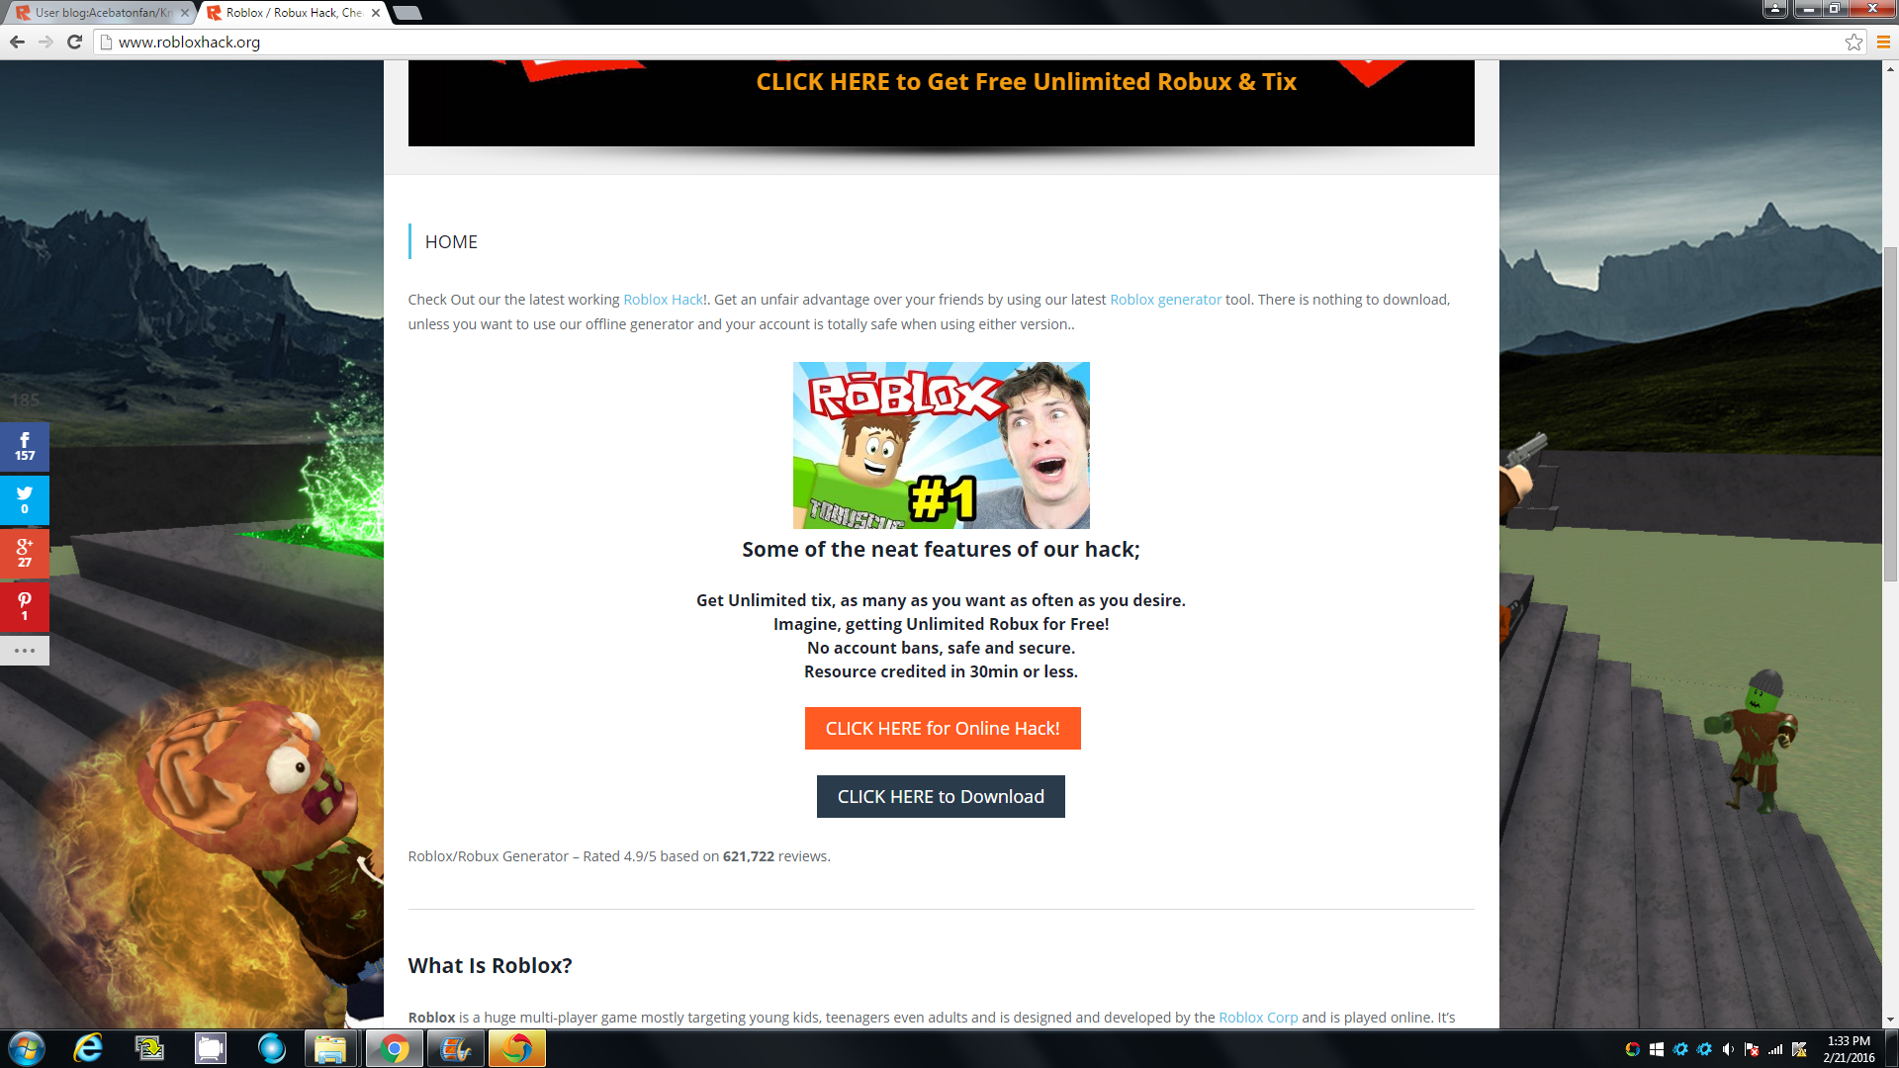Click the Roblox number one thumbnail image
Screen dimensions: 1899x1068
(941, 445)
